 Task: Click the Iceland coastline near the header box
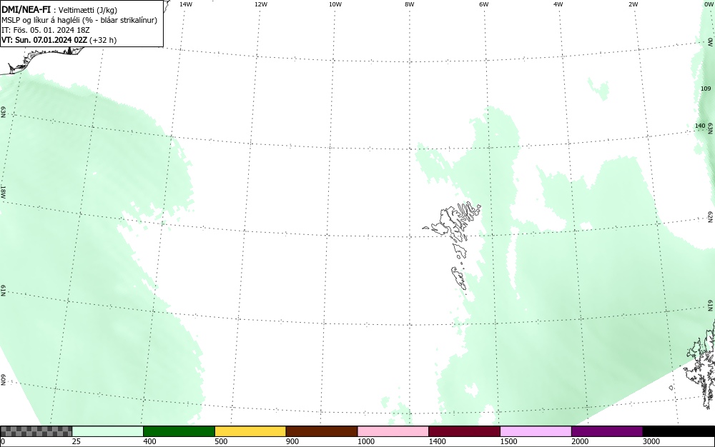point(41,59)
